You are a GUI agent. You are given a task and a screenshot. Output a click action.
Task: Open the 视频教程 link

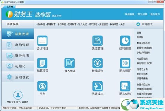click(129, 14)
